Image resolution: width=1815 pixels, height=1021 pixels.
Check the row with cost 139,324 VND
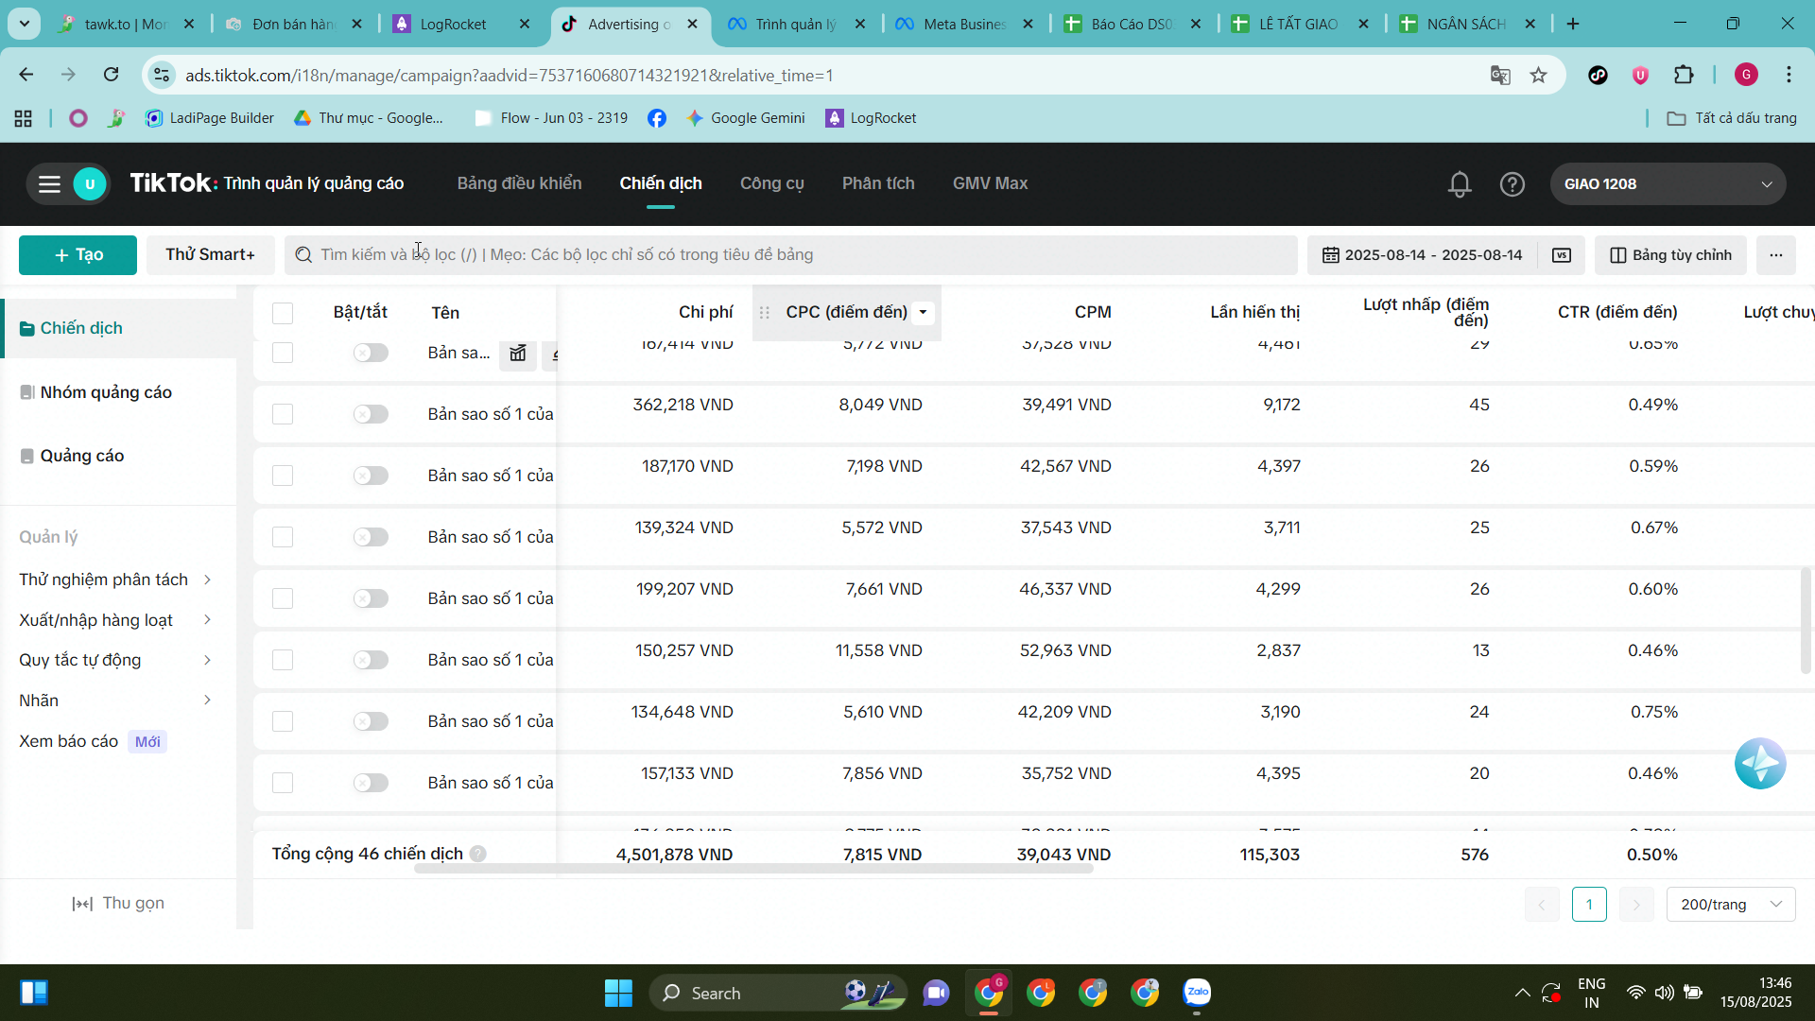(x=283, y=537)
